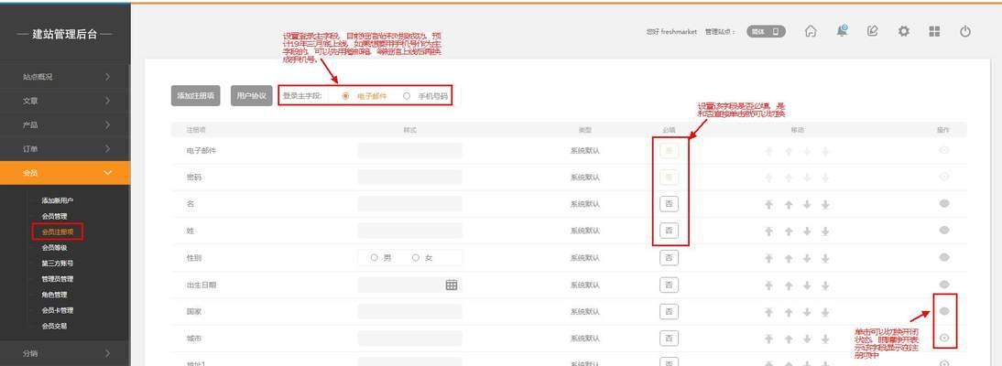1002x366 pixels.
Task: Expand the 产品 sidebar section
Action: [x=65, y=125]
